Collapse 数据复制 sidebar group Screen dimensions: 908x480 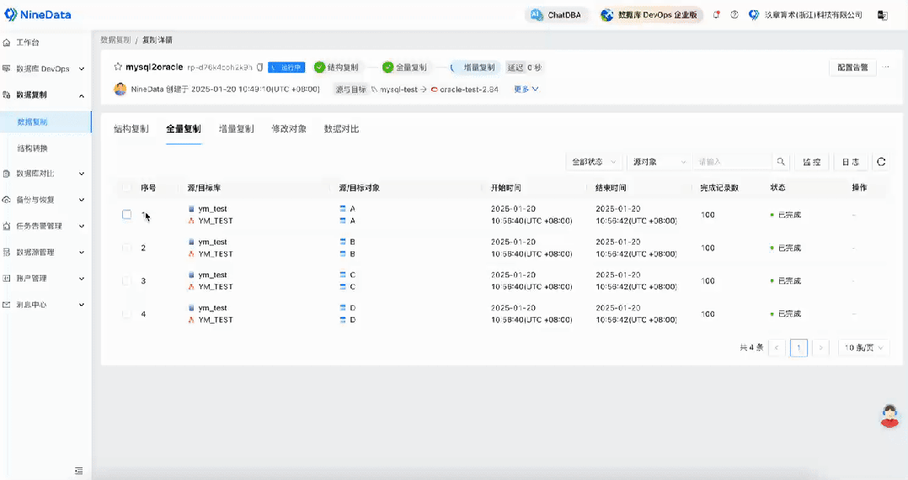[45, 95]
